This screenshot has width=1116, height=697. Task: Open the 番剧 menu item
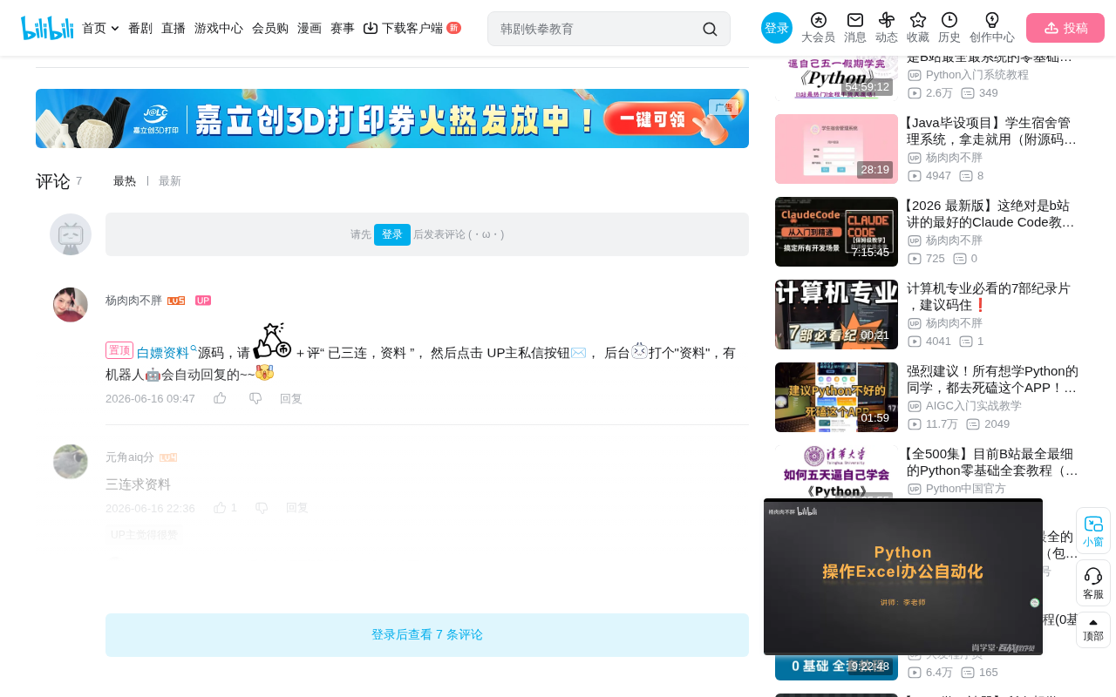point(140,28)
